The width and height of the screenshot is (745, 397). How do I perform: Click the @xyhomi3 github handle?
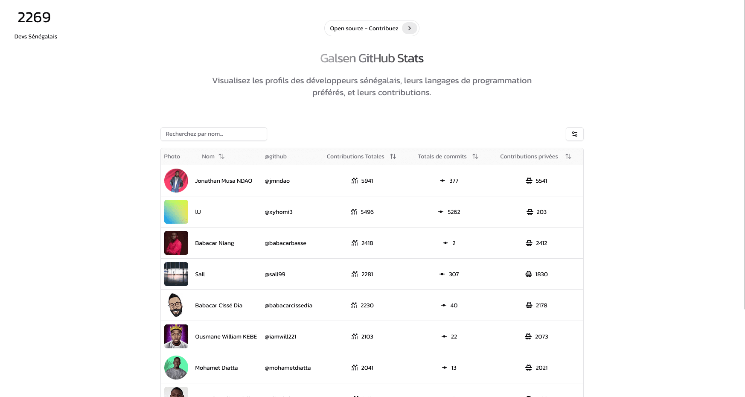tap(279, 212)
